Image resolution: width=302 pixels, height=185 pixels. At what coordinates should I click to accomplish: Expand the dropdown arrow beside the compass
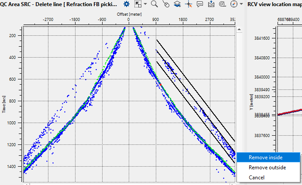click(241, 4)
